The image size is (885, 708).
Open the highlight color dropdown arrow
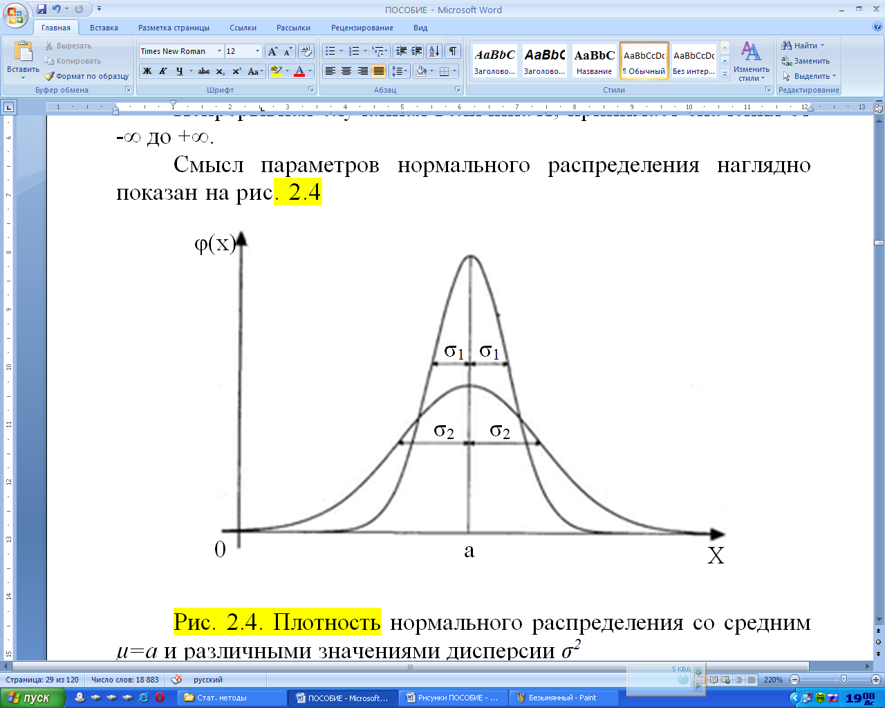coord(287,71)
